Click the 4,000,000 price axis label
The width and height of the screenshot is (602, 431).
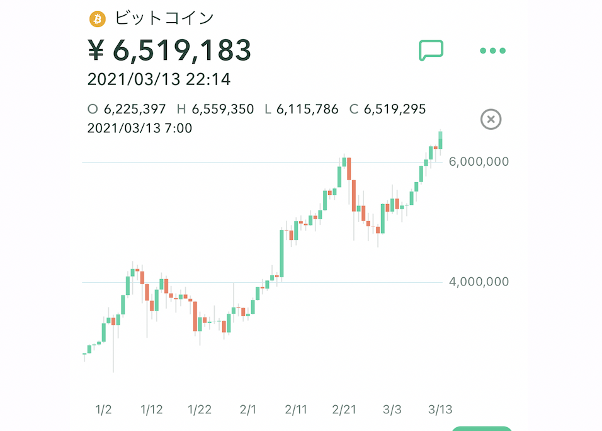[x=479, y=282]
